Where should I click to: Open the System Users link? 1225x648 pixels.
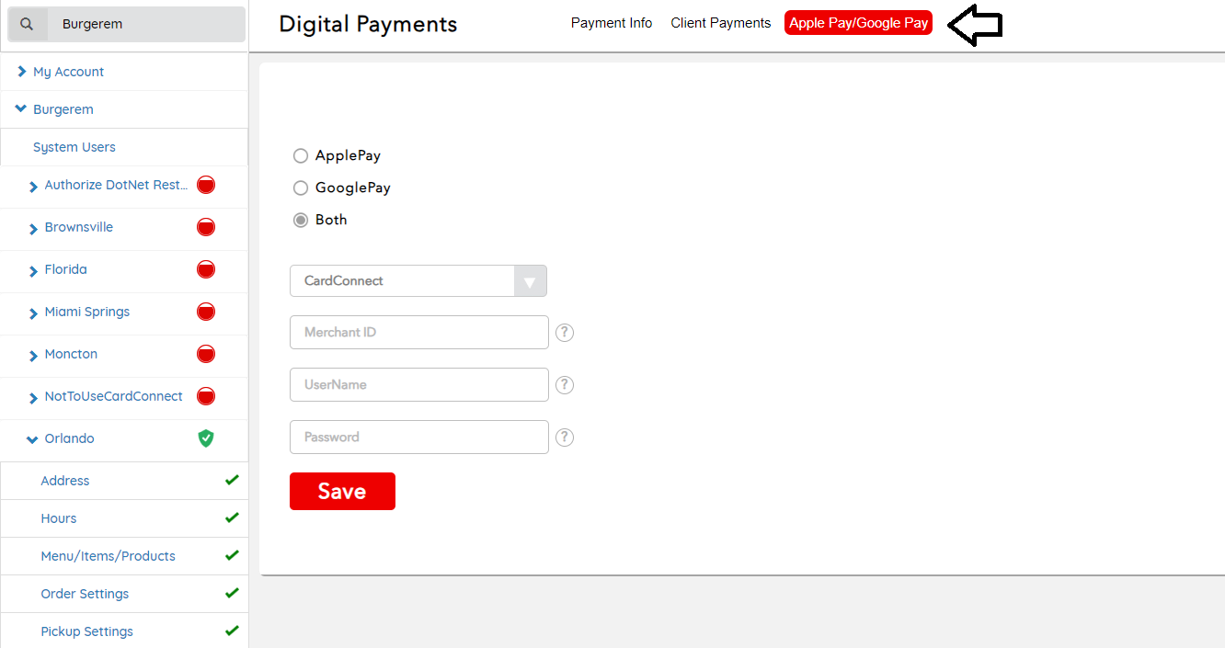[74, 147]
